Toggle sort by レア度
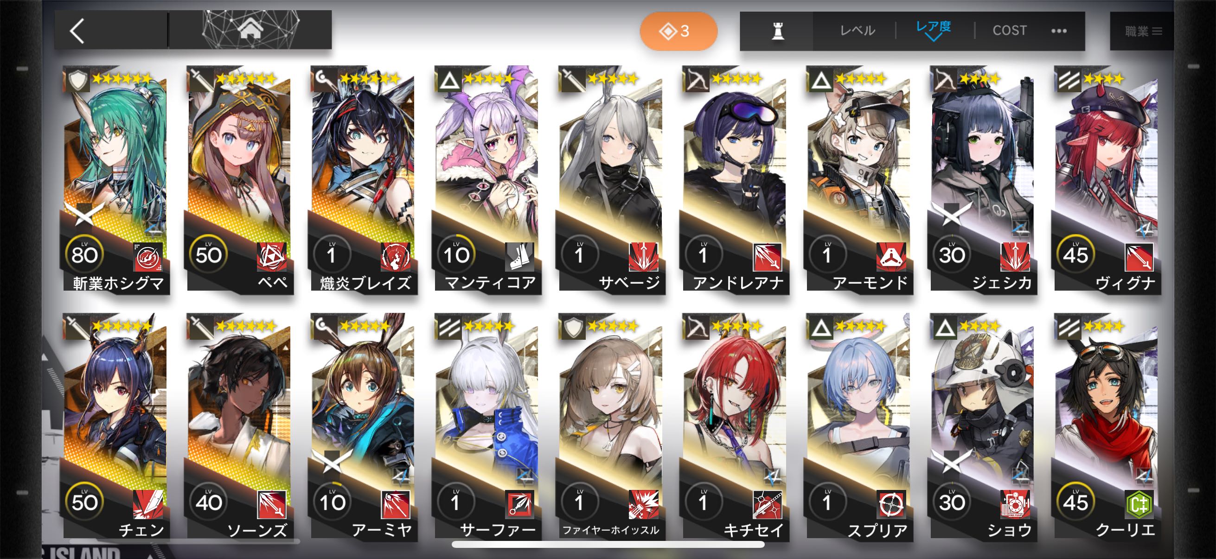The image size is (1216, 559). pyautogui.click(x=933, y=26)
